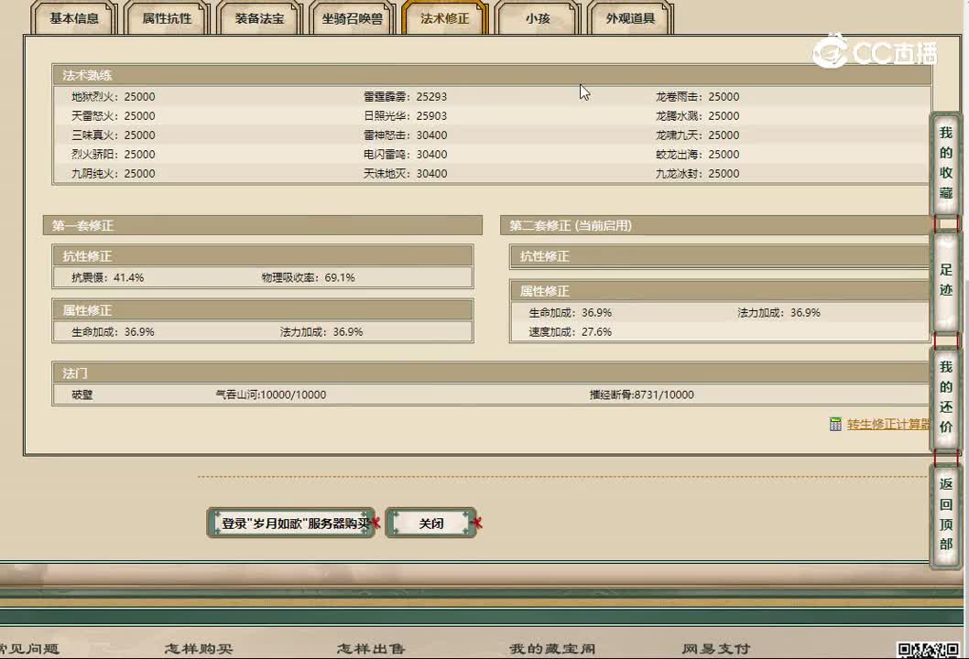Switch to the 属性抗性 tab
This screenshot has width=969, height=659.
pyautogui.click(x=167, y=18)
